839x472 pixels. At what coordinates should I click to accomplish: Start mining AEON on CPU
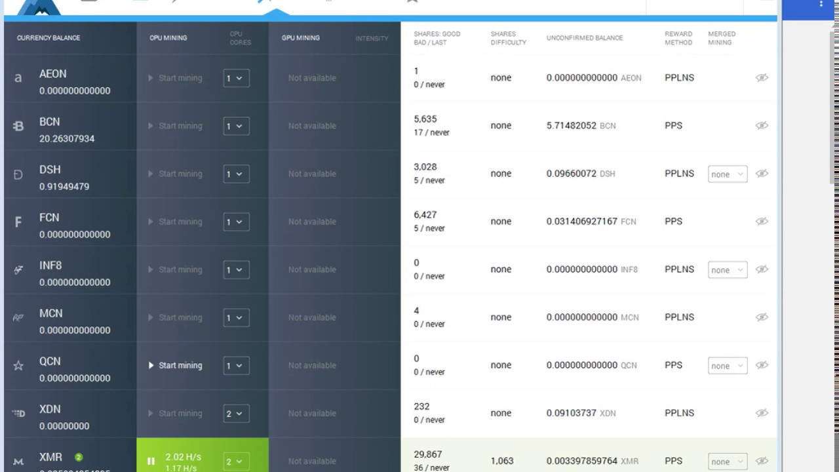pyautogui.click(x=175, y=78)
